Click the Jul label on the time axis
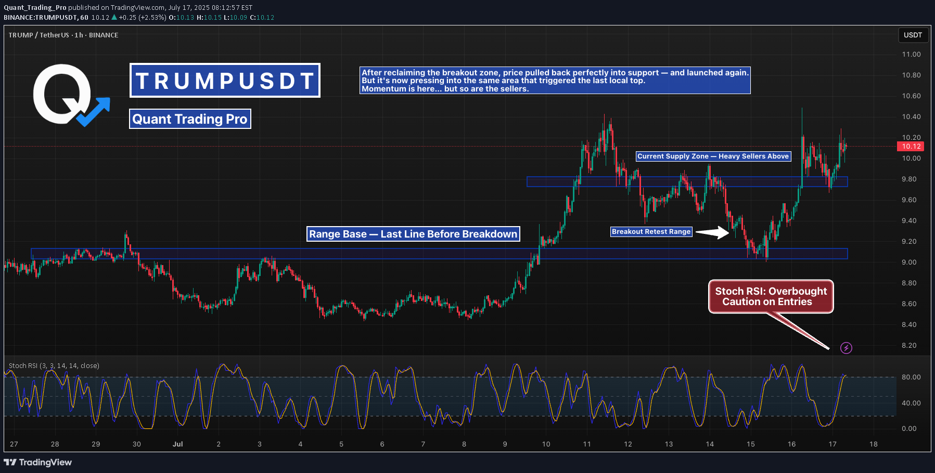Viewport: 935px width, 473px height. pos(177,444)
